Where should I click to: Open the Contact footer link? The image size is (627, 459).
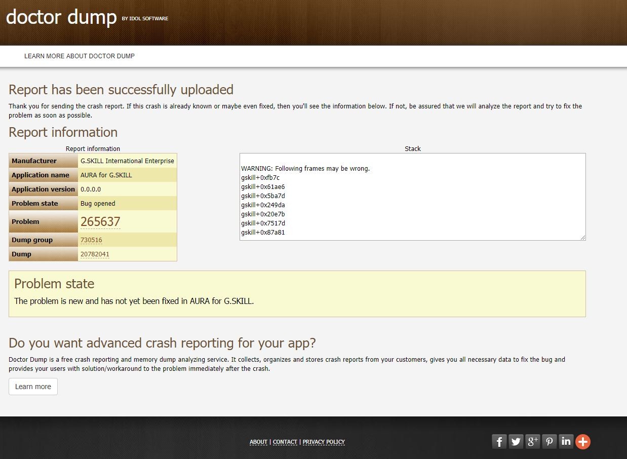pyautogui.click(x=285, y=442)
